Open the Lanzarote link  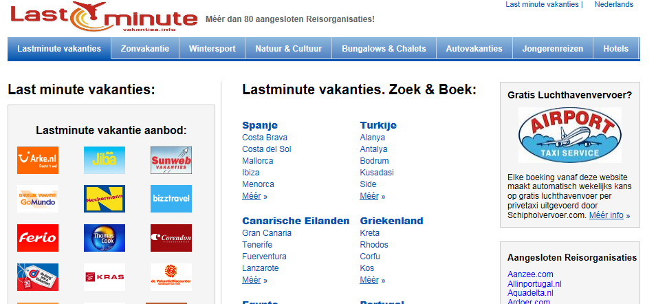click(x=261, y=268)
